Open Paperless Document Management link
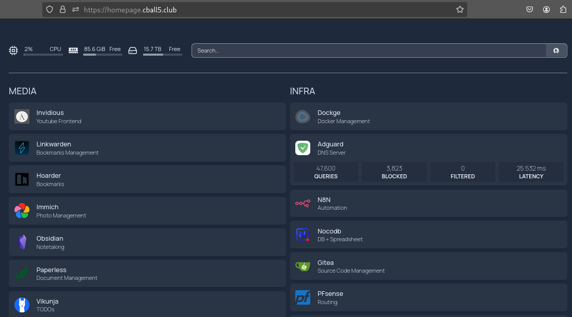The image size is (572, 317). point(147,273)
